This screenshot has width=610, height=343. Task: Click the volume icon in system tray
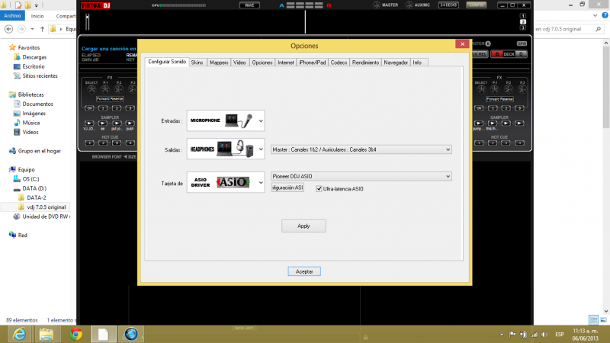(x=544, y=335)
